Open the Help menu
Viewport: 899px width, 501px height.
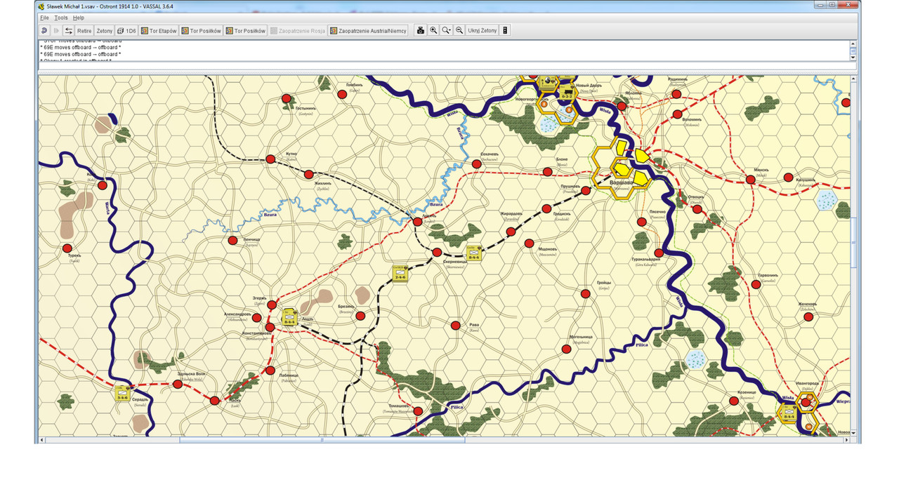click(x=79, y=18)
